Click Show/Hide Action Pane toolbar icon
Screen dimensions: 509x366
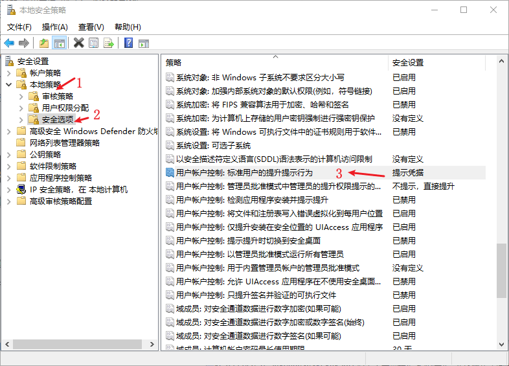[x=144, y=43]
